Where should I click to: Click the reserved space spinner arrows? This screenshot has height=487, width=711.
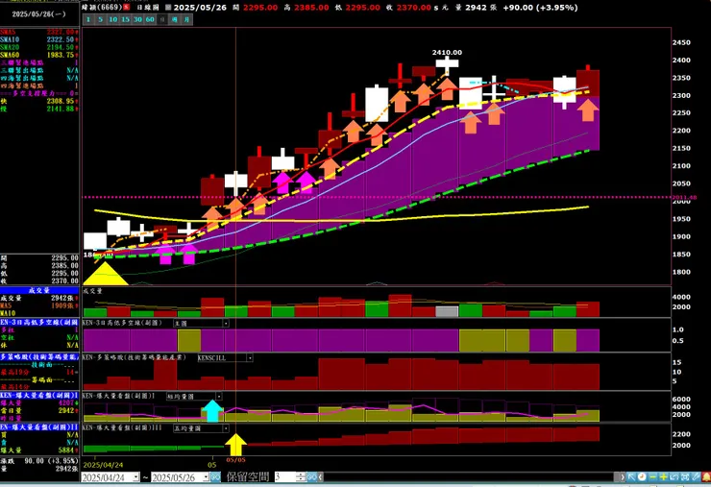click(301, 477)
